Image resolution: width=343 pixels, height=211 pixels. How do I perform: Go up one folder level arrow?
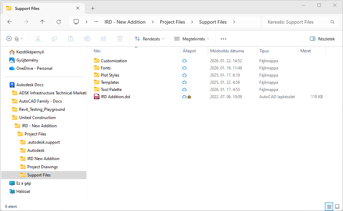click(42, 22)
